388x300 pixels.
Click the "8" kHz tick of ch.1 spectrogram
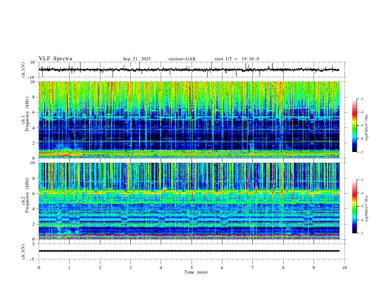coord(33,97)
